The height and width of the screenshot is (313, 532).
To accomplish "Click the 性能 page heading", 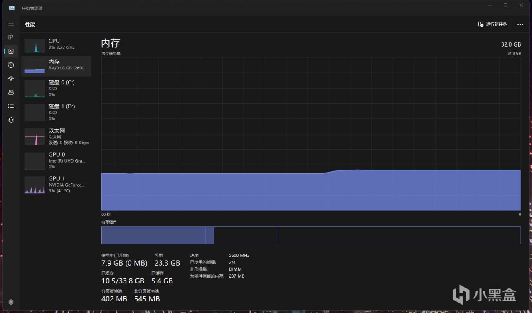I will [x=30, y=25].
